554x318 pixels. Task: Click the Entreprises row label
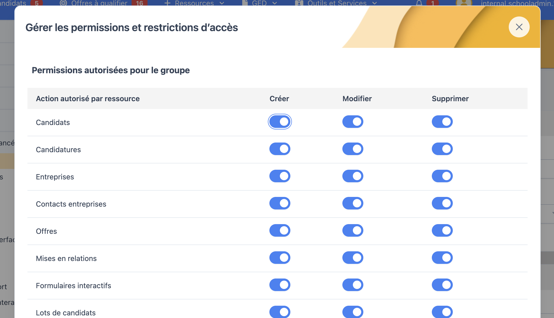55,177
